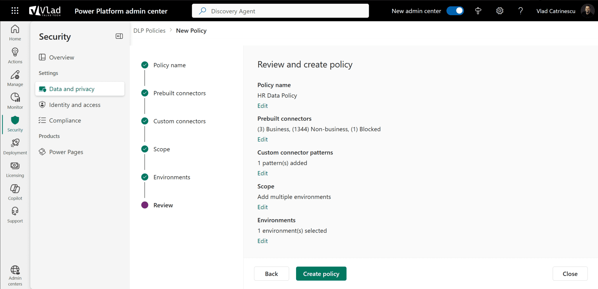Open the Compliance section

(65, 120)
